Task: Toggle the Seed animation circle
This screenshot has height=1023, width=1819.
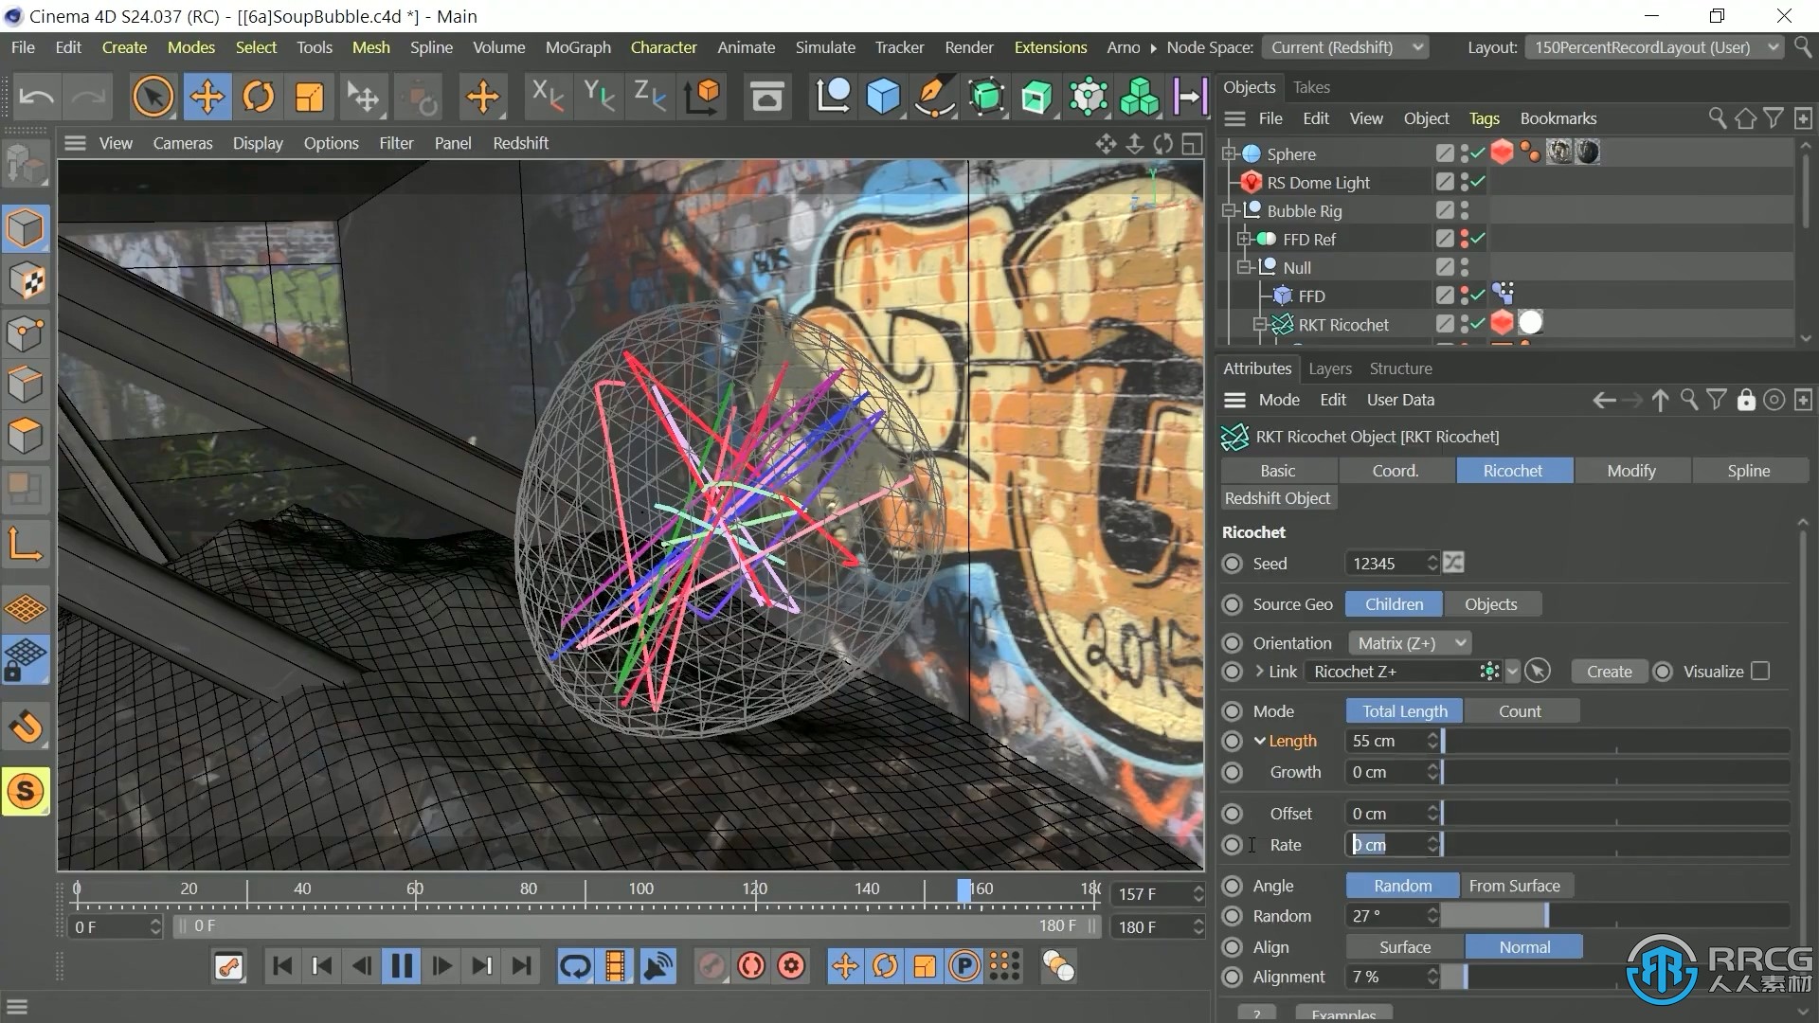Action: 1232,564
